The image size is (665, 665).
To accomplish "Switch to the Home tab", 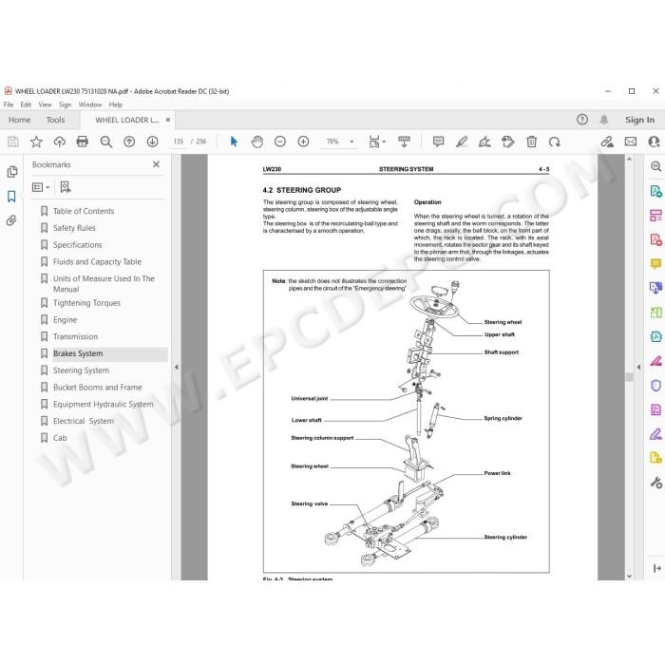I will pos(20,120).
